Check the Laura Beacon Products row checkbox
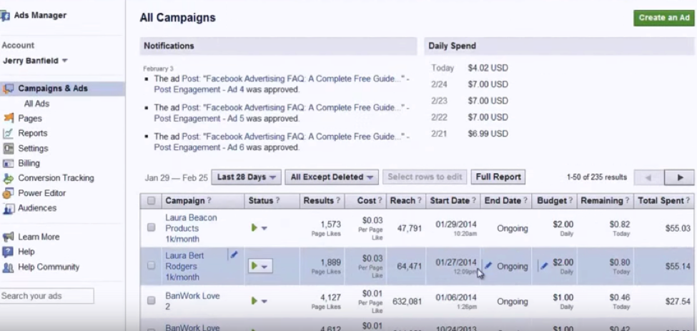697x331 pixels. 151,227
